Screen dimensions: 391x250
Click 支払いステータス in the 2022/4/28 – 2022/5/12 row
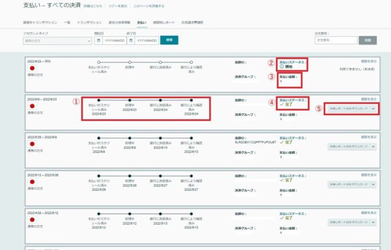[x=293, y=214]
